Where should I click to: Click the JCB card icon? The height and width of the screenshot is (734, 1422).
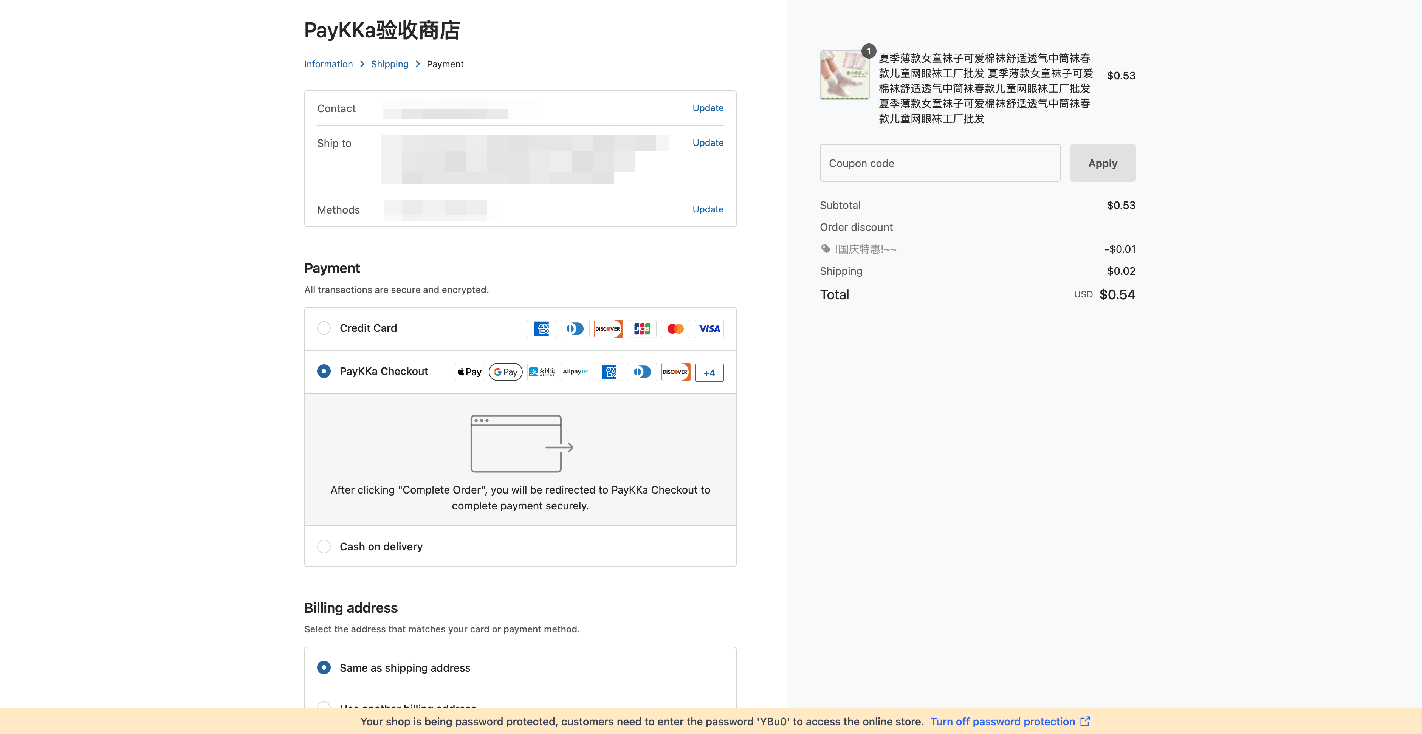tap(642, 328)
